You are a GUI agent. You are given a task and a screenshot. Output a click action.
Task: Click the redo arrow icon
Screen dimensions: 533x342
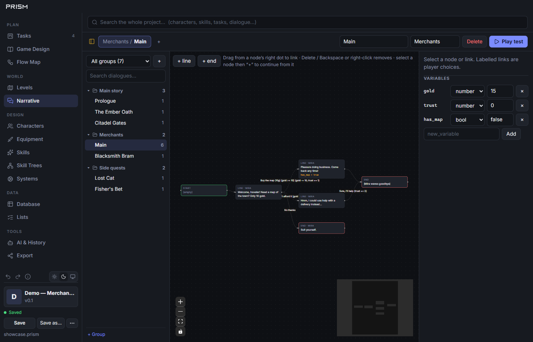click(18, 277)
